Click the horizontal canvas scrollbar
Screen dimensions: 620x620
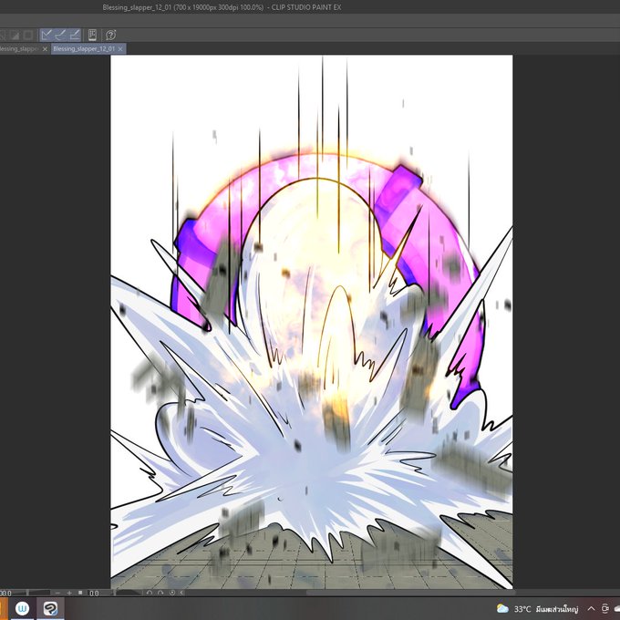pyautogui.click(x=411, y=593)
